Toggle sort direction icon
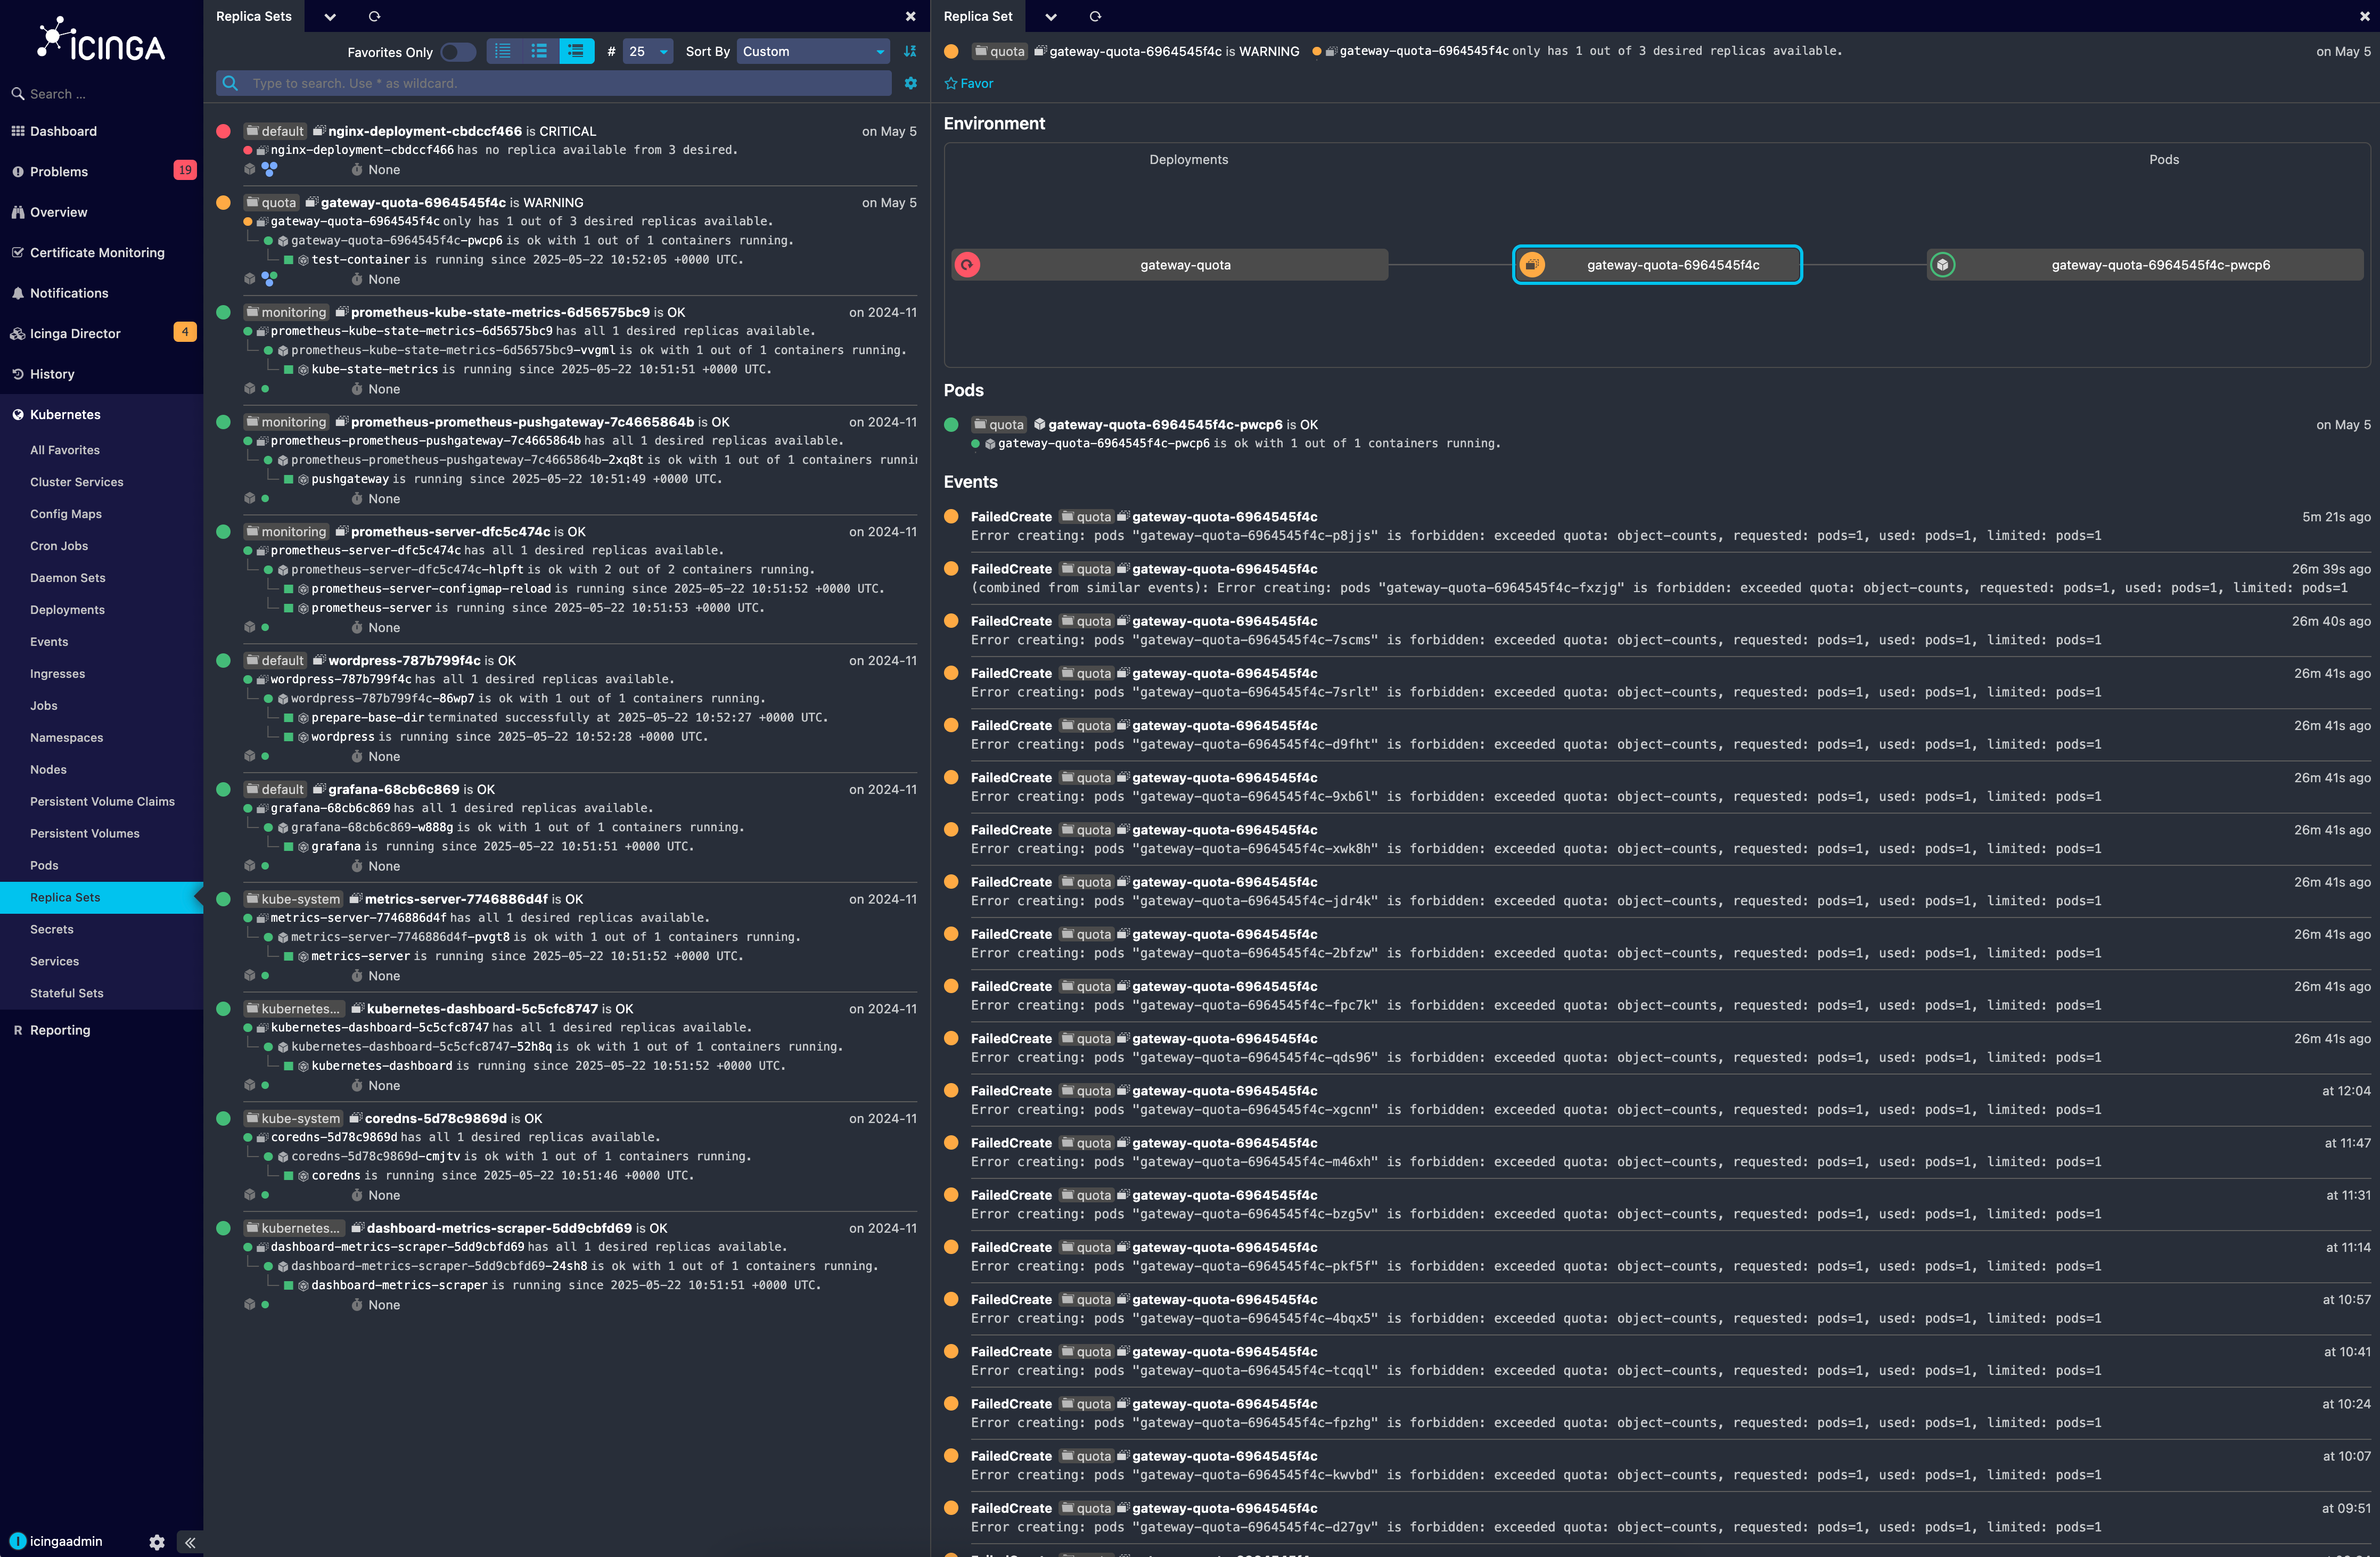Image resolution: width=2380 pixels, height=1557 pixels. tap(910, 51)
